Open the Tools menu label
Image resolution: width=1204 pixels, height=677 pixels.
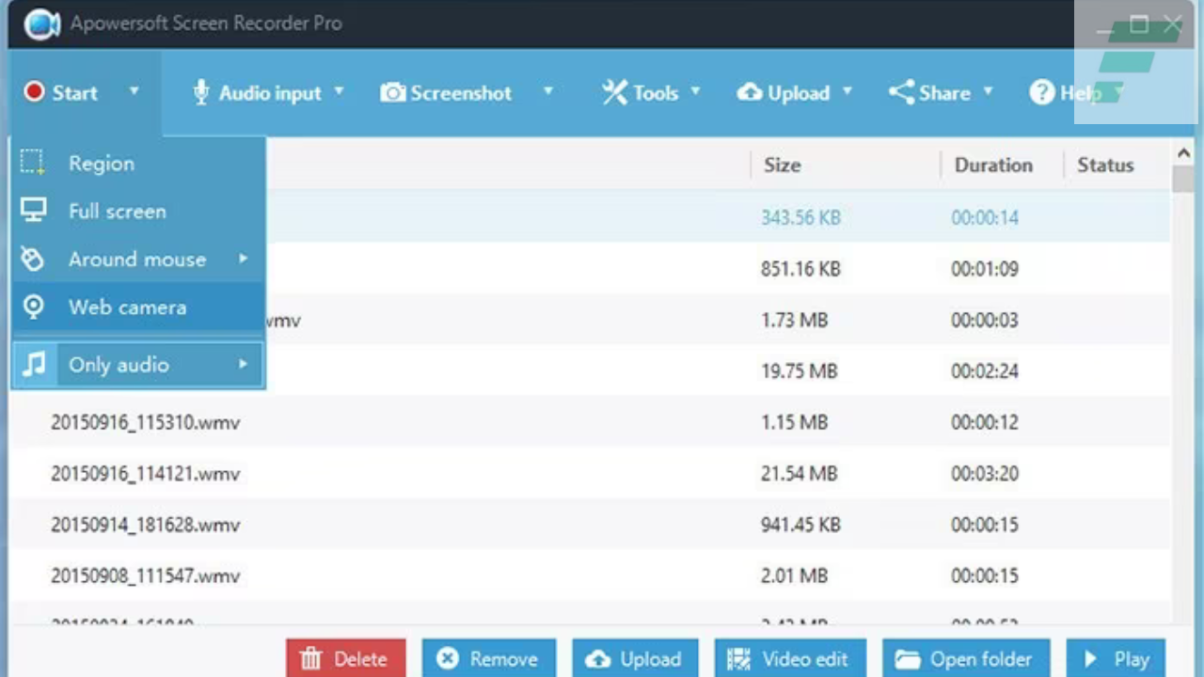click(x=656, y=93)
